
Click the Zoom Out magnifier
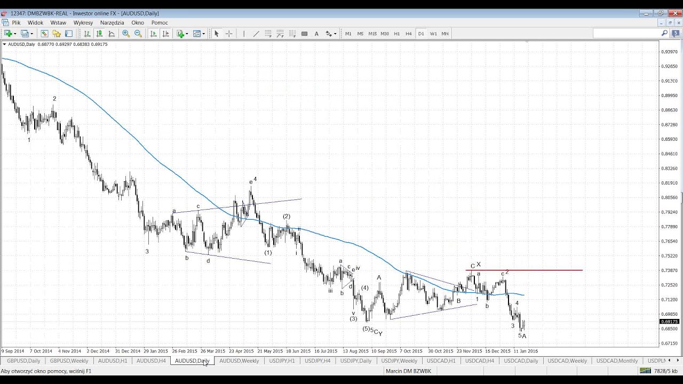coord(138,34)
